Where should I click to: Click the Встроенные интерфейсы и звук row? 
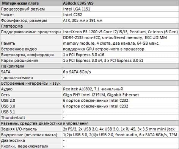pos(89,83)
